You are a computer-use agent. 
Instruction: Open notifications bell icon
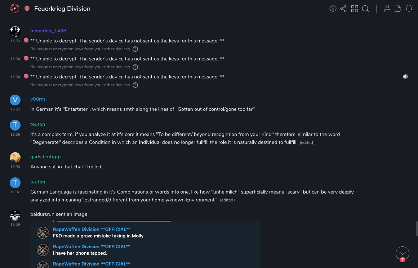[409, 9]
